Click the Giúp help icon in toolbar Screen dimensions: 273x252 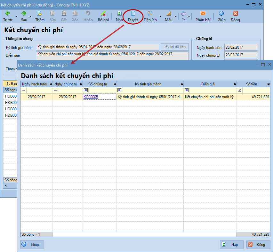[x=221, y=13]
